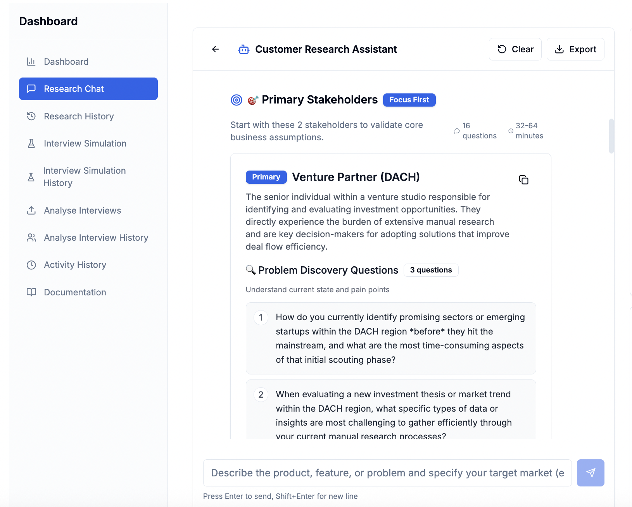
Task: Click the chat panel vertical scrollbar
Action: pyautogui.click(x=611, y=136)
